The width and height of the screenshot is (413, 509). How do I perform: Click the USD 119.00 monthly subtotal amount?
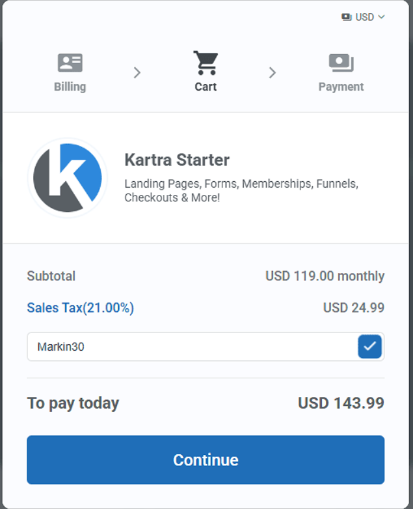click(325, 276)
